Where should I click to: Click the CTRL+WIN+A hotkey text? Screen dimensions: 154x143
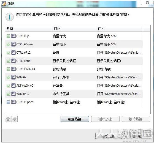coord(26,69)
